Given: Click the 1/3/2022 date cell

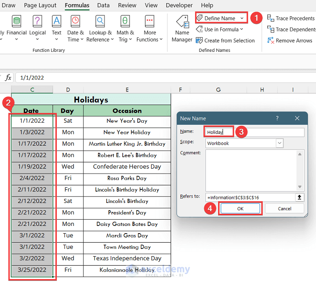Looking at the screenshot, I should [32, 132].
